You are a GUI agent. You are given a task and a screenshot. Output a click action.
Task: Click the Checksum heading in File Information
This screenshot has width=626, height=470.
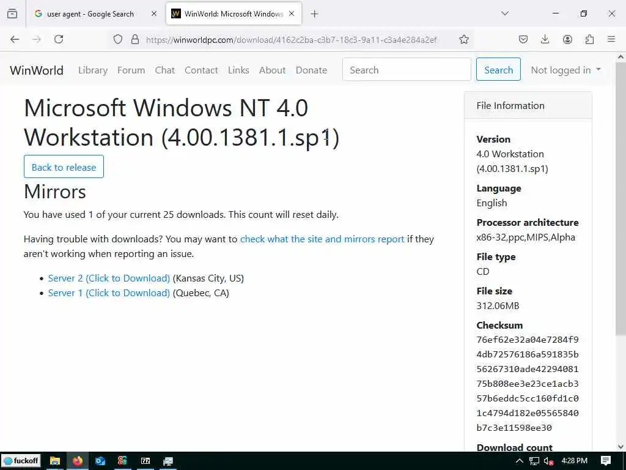[499, 326]
